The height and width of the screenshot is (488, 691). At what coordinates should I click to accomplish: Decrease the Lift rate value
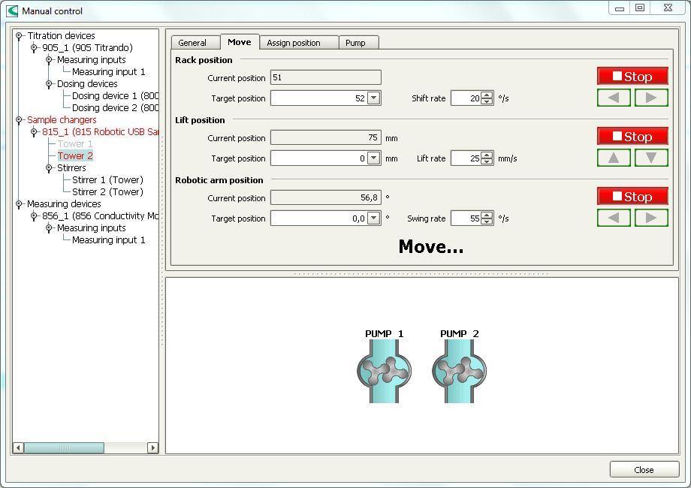[487, 161]
